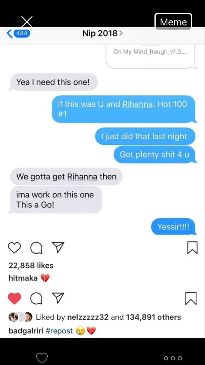Viewport: 205px width, 365px height.
Task: Unlike badgalriri's post using the red heart
Action: coord(14,298)
